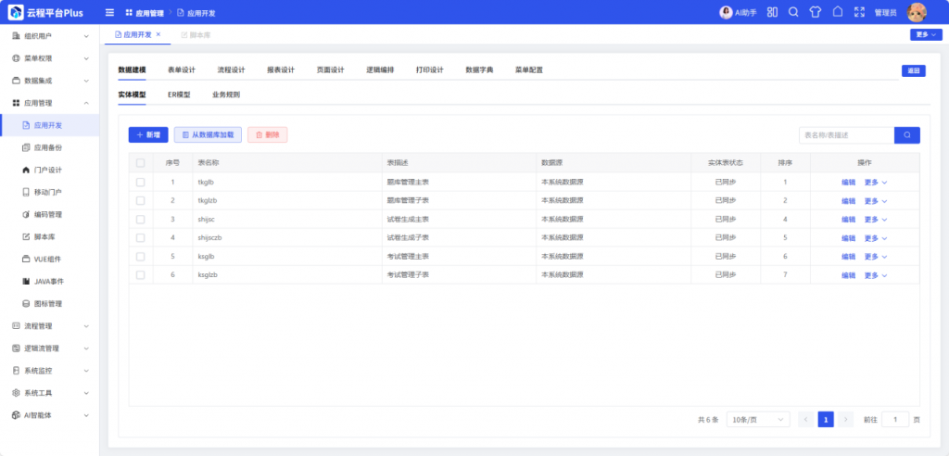
Task: Open JAVA事件 in the sidebar
Action: tap(49, 282)
